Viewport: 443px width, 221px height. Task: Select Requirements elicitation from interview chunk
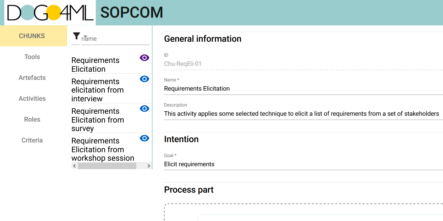coord(97,90)
